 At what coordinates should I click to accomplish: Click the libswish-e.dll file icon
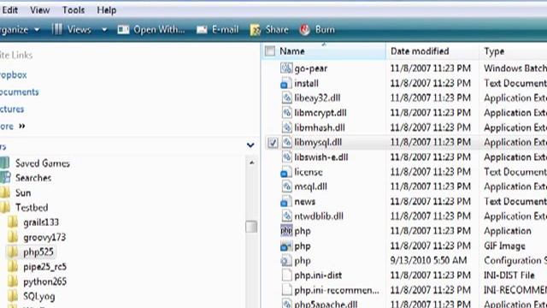tap(286, 157)
